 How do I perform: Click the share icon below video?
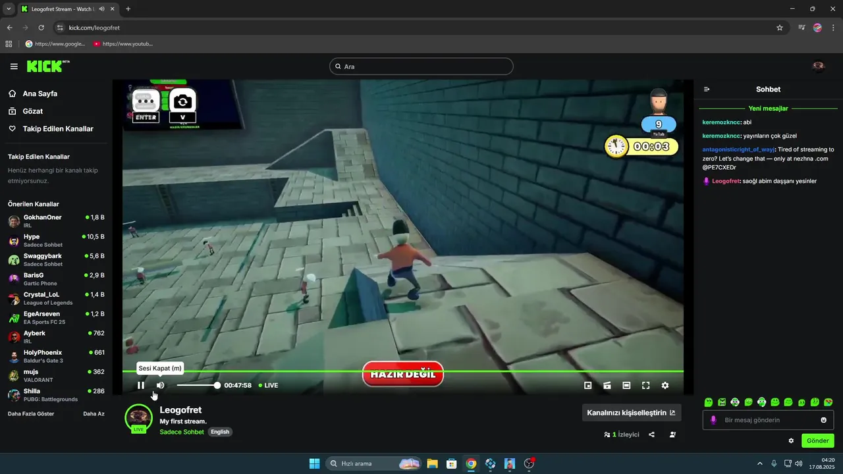pos(651,434)
